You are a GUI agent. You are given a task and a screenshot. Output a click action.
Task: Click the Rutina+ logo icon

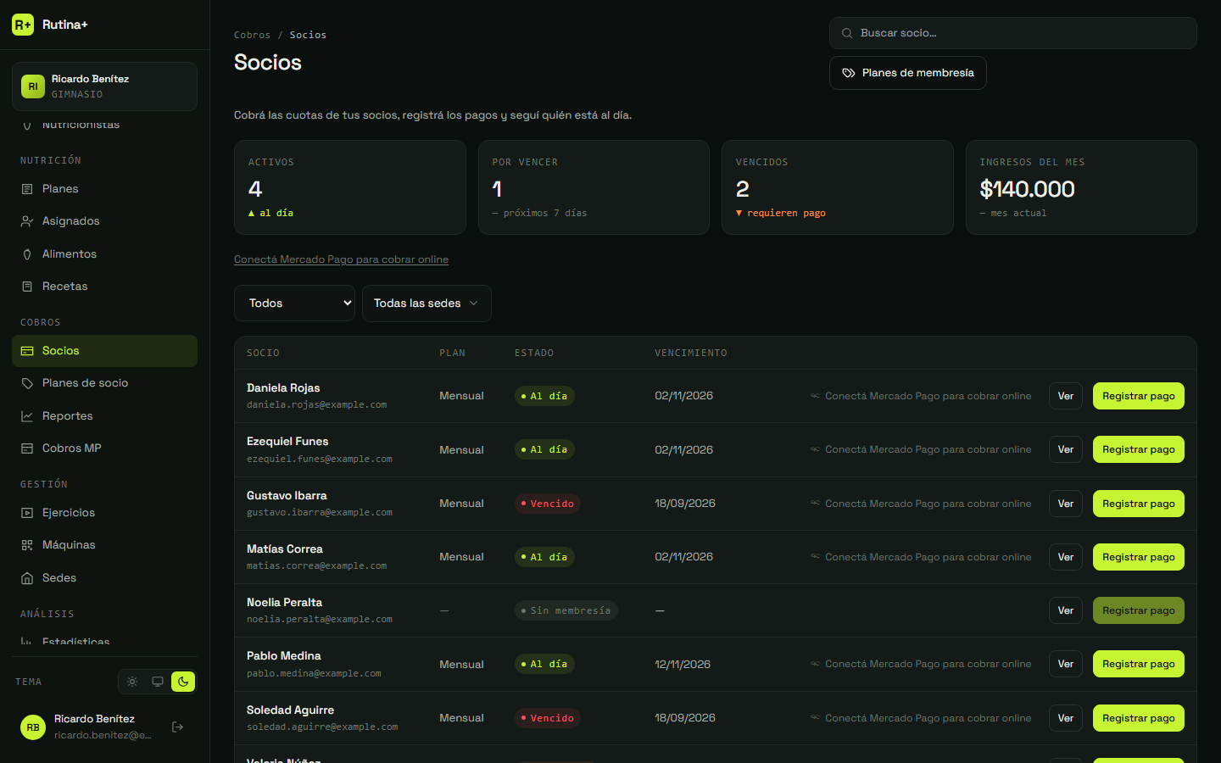tap(23, 25)
